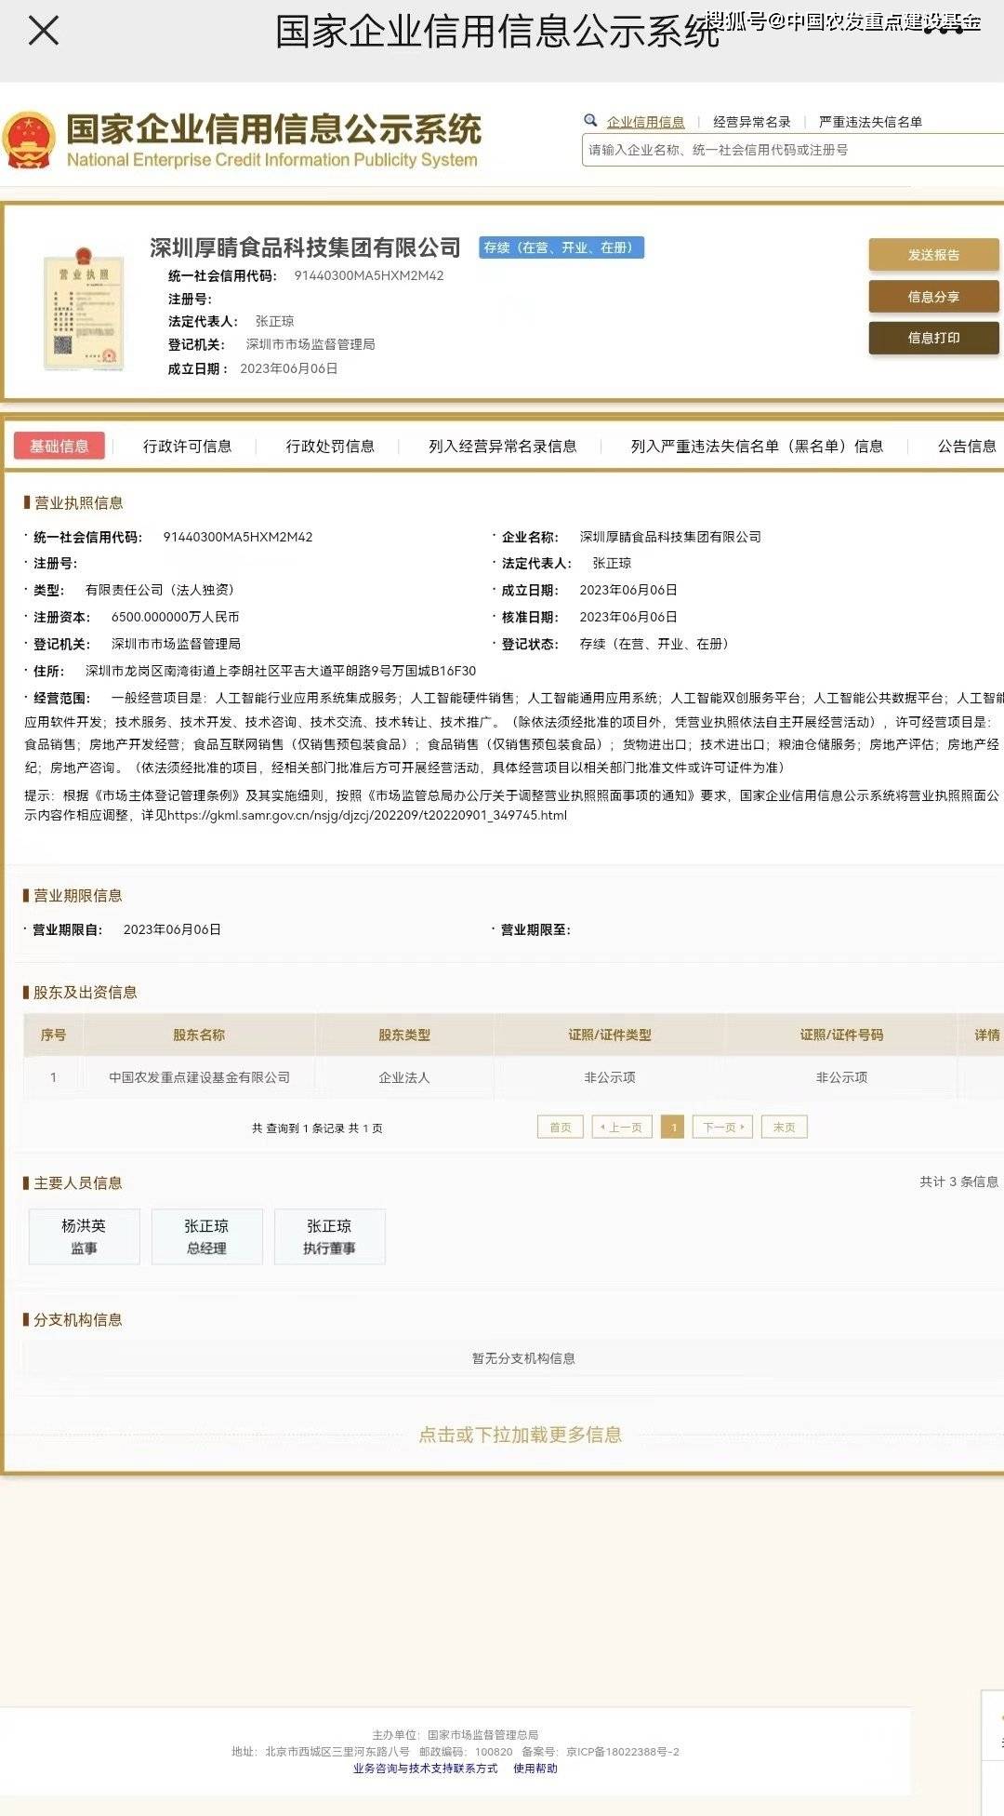This screenshot has height=1816, width=1004.
Task: Open the 列入经营异常名录信息 tab
Action: 503,447
